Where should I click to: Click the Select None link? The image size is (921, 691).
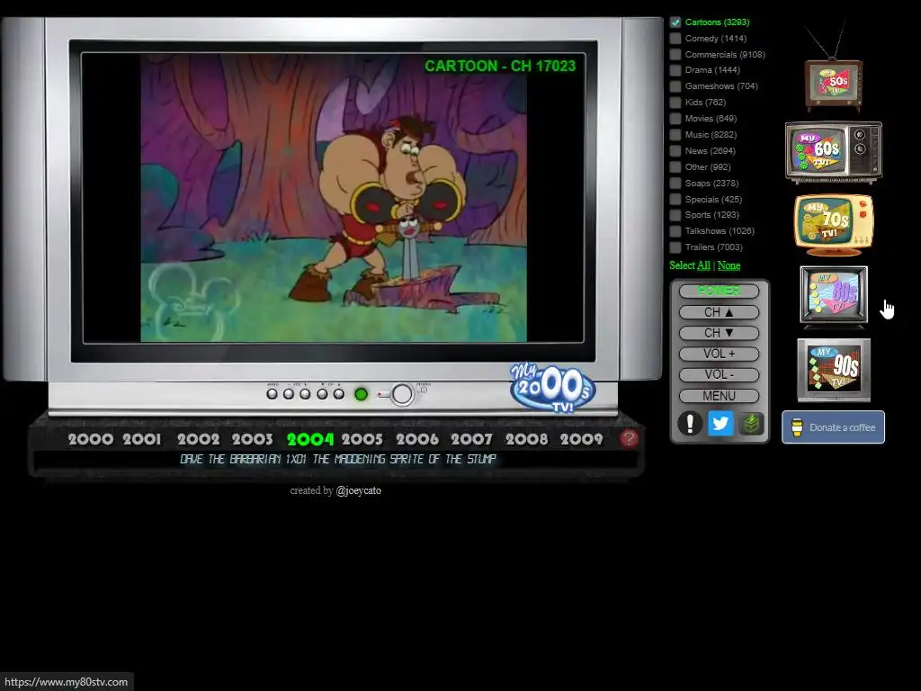729,265
